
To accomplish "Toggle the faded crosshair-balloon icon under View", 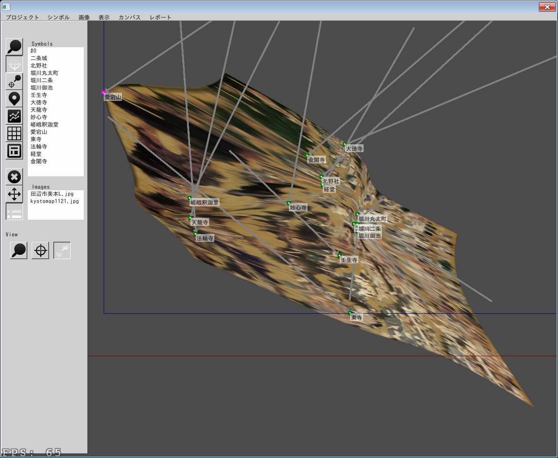I will [62, 250].
